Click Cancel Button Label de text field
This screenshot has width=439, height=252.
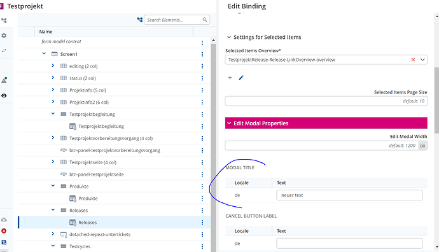(349, 243)
